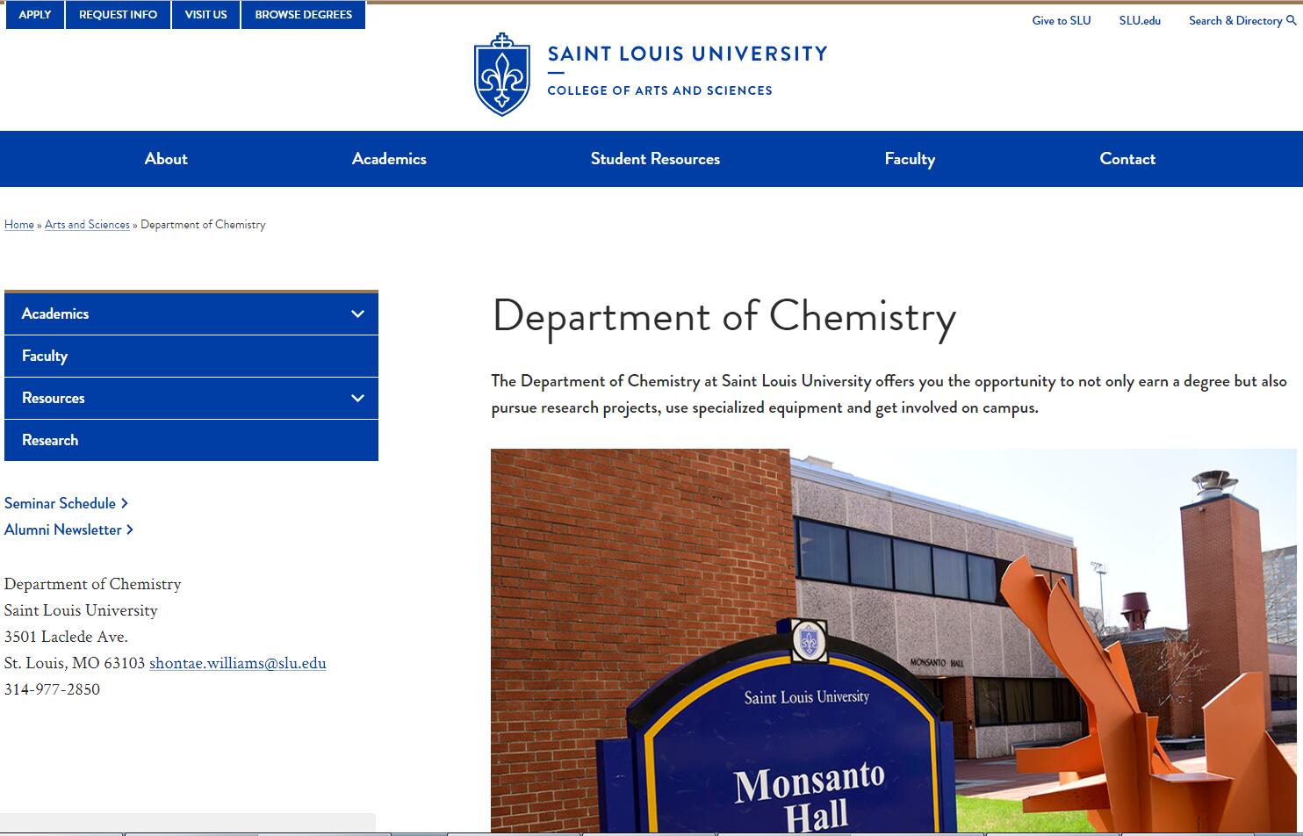Click the Department of Chemistry heading

(723, 317)
